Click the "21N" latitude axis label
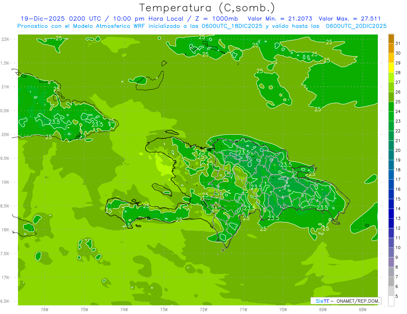Screen dimensions: 407x314 (5, 87)
